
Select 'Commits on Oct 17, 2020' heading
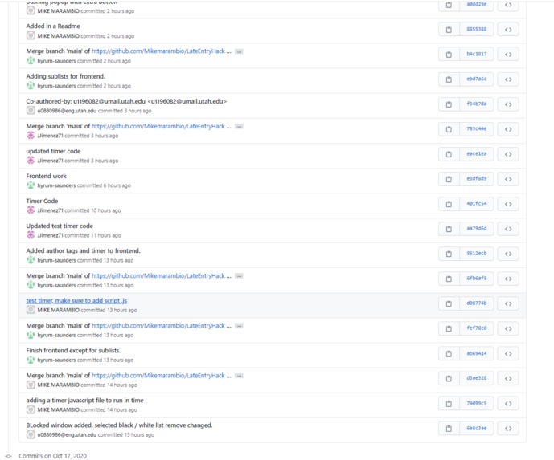tap(52, 456)
